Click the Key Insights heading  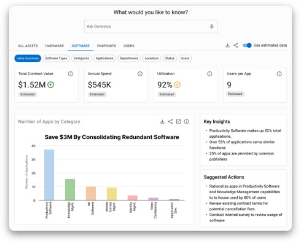click(217, 122)
